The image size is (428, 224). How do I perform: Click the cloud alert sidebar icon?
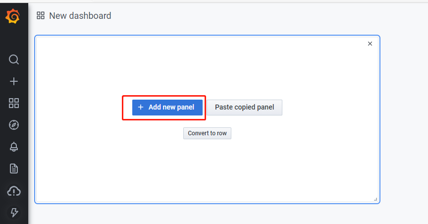click(x=14, y=191)
